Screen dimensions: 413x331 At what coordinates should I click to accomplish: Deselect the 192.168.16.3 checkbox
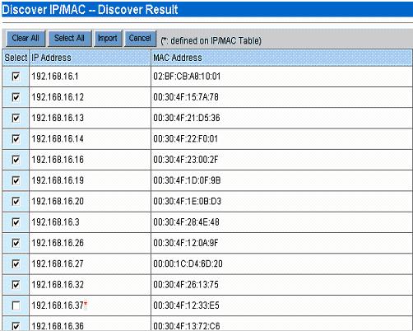(x=16, y=222)
